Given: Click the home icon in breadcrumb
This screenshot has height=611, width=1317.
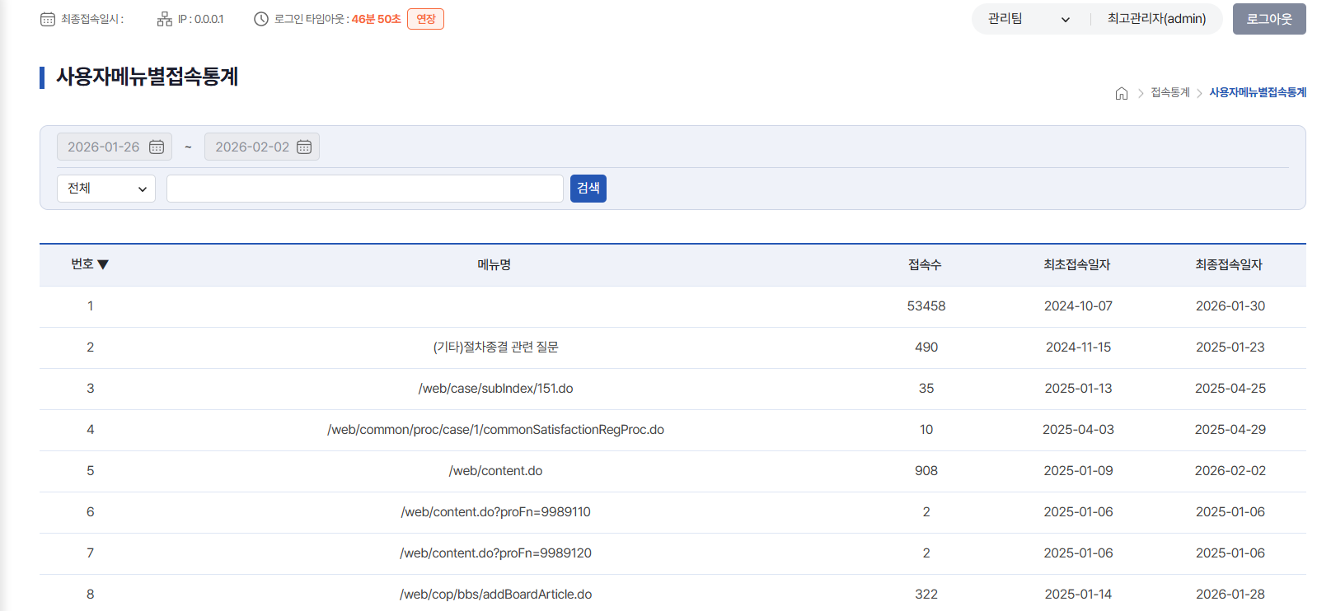Looking at the screenshot, I should click(x=1121, y=93).
